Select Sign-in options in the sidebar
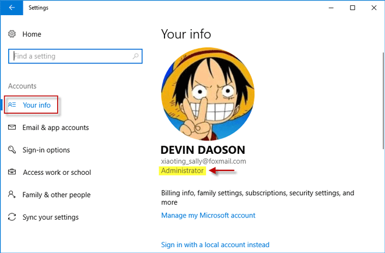Viewport: 385px width, 253px height. (46, 150)
